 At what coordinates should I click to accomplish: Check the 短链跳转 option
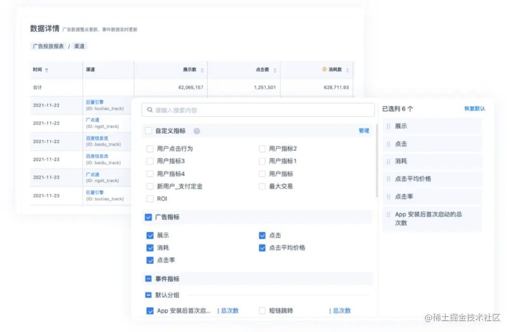point(262,311)
